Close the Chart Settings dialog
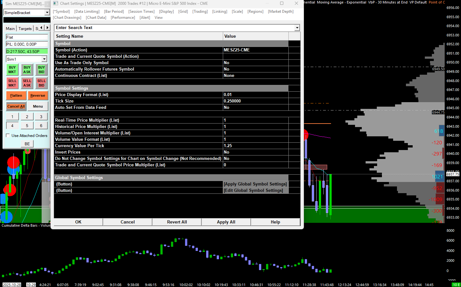Image resolution: width=461 pixels, height=287 pixels. click(x=296, y=3)
